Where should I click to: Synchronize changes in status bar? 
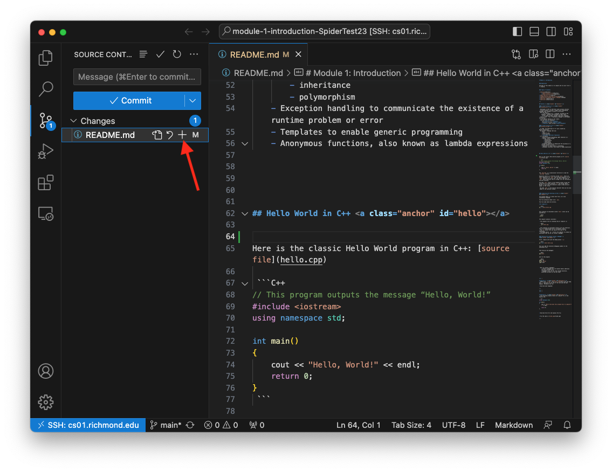coord(190,425)
